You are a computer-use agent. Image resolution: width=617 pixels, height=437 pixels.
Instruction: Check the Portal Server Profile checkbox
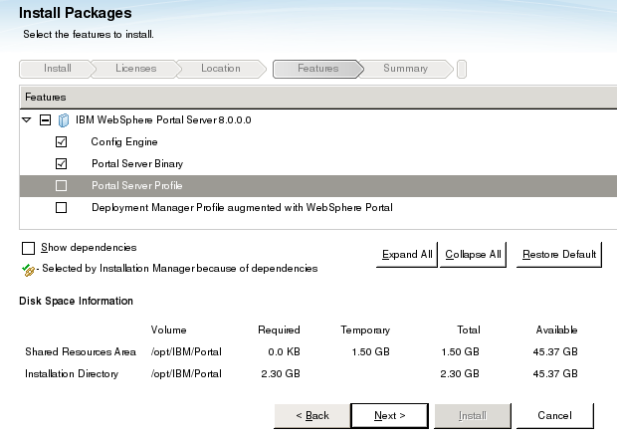coord(61,185)
